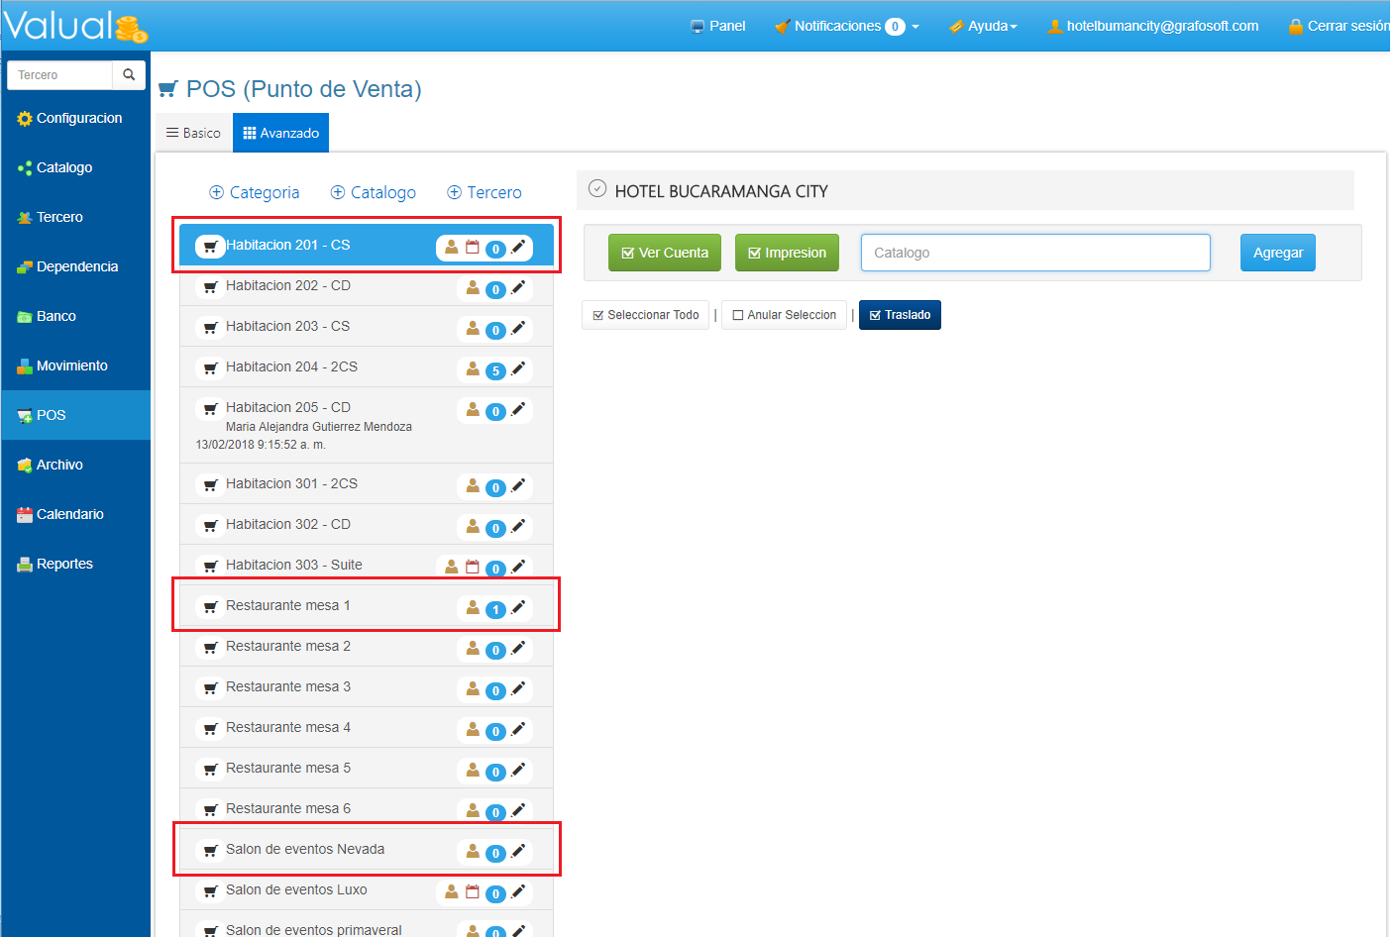Click the person icon on Restaurante mesa 5

pos(473,770)
